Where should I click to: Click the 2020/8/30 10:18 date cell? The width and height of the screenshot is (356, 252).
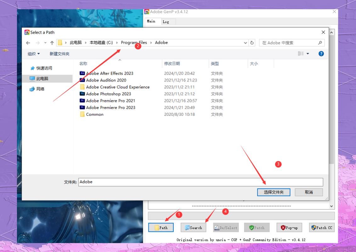(179, 114)
